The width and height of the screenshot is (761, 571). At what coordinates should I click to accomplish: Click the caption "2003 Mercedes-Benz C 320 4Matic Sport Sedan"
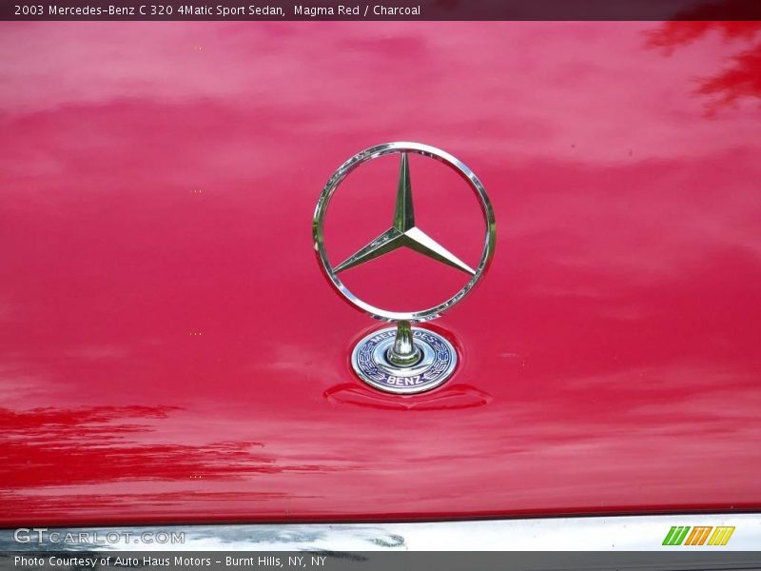149,10
